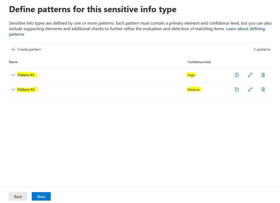This screenshot has width=280, height=203.
Task: Open the Learn about defining patterns link
Action: coord(137,31)
